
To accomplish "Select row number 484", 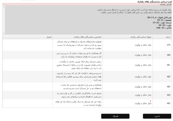I will (169, 95).
